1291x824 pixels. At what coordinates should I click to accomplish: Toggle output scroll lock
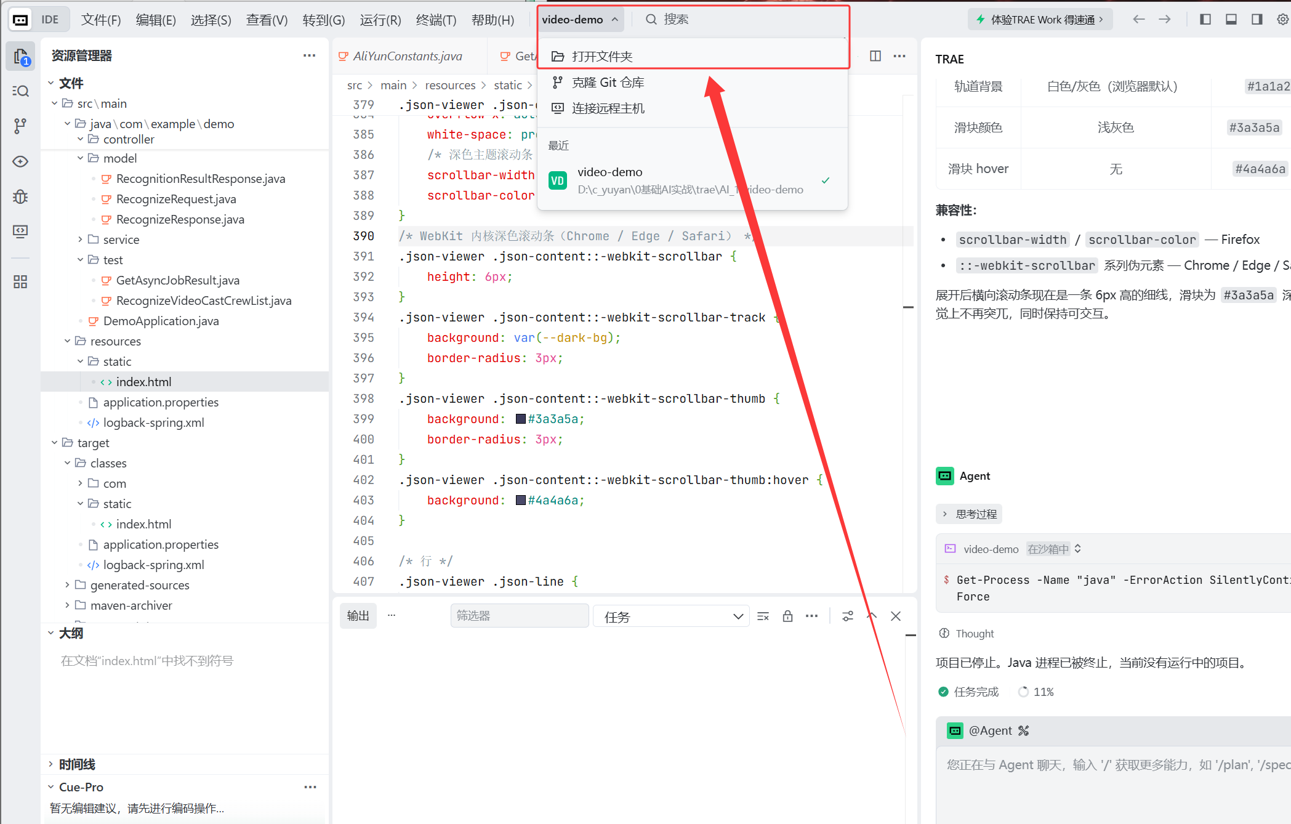coord(787,616)
